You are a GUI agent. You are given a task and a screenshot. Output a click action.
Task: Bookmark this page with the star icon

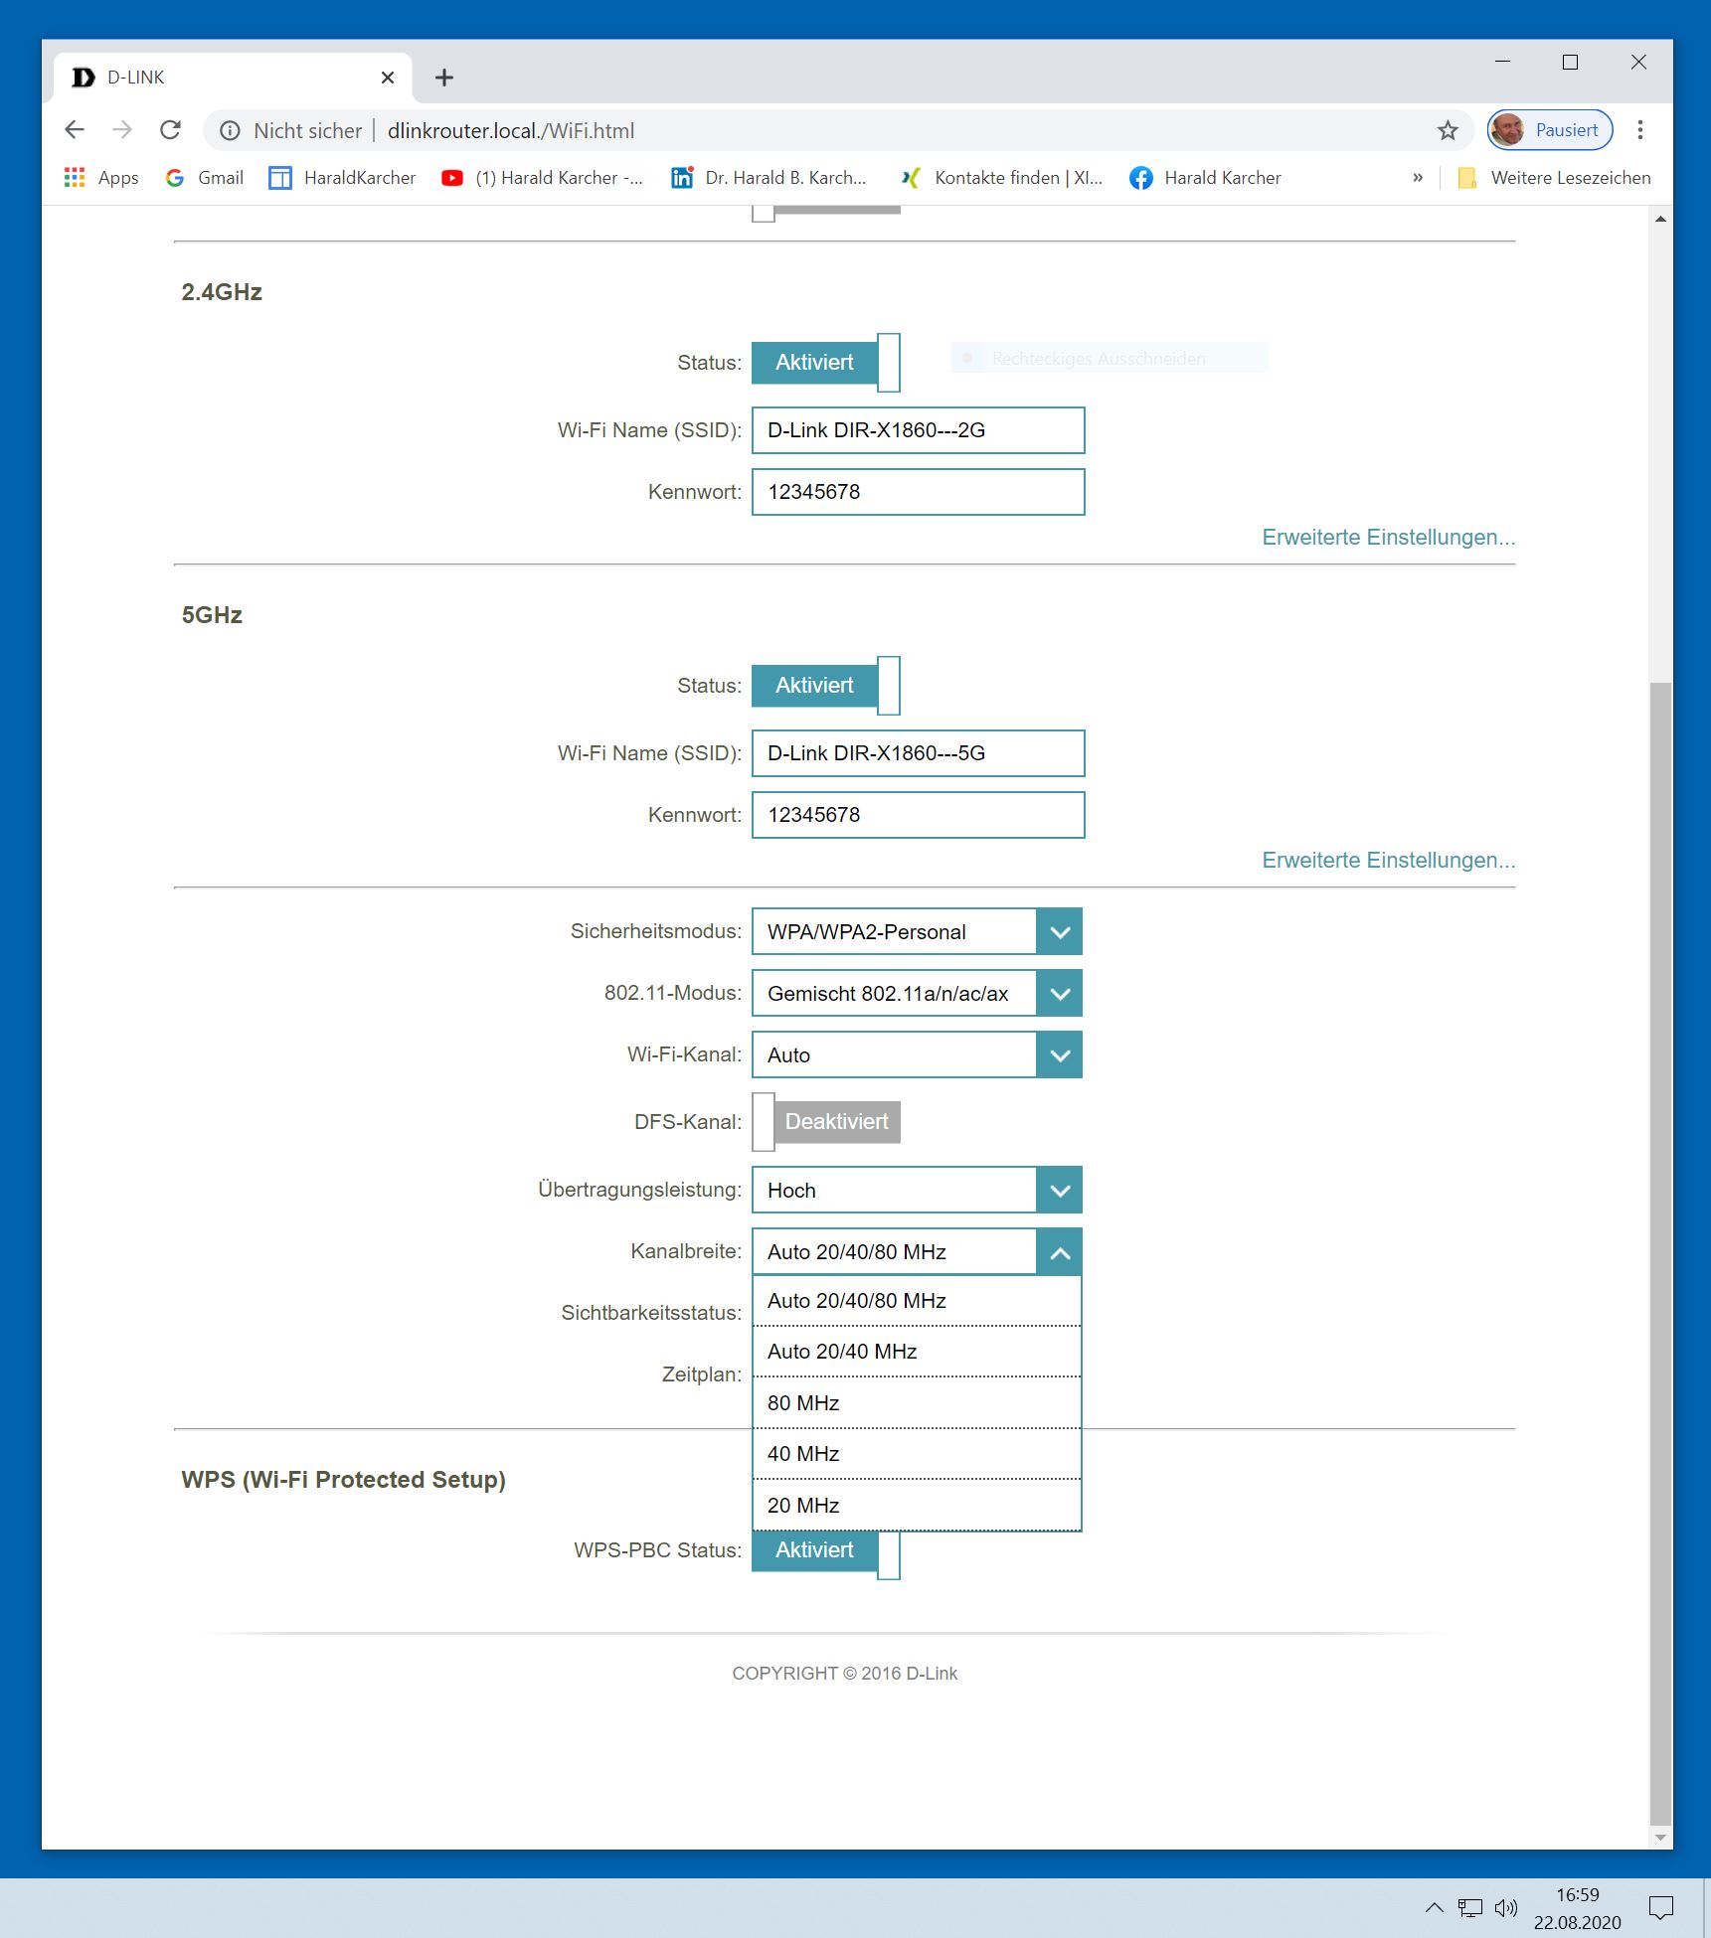point(1448,130)
